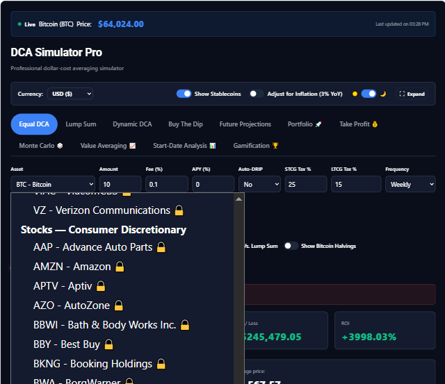Click the Expand button
This screenshot has width=445, height=384.
point(412,94)
